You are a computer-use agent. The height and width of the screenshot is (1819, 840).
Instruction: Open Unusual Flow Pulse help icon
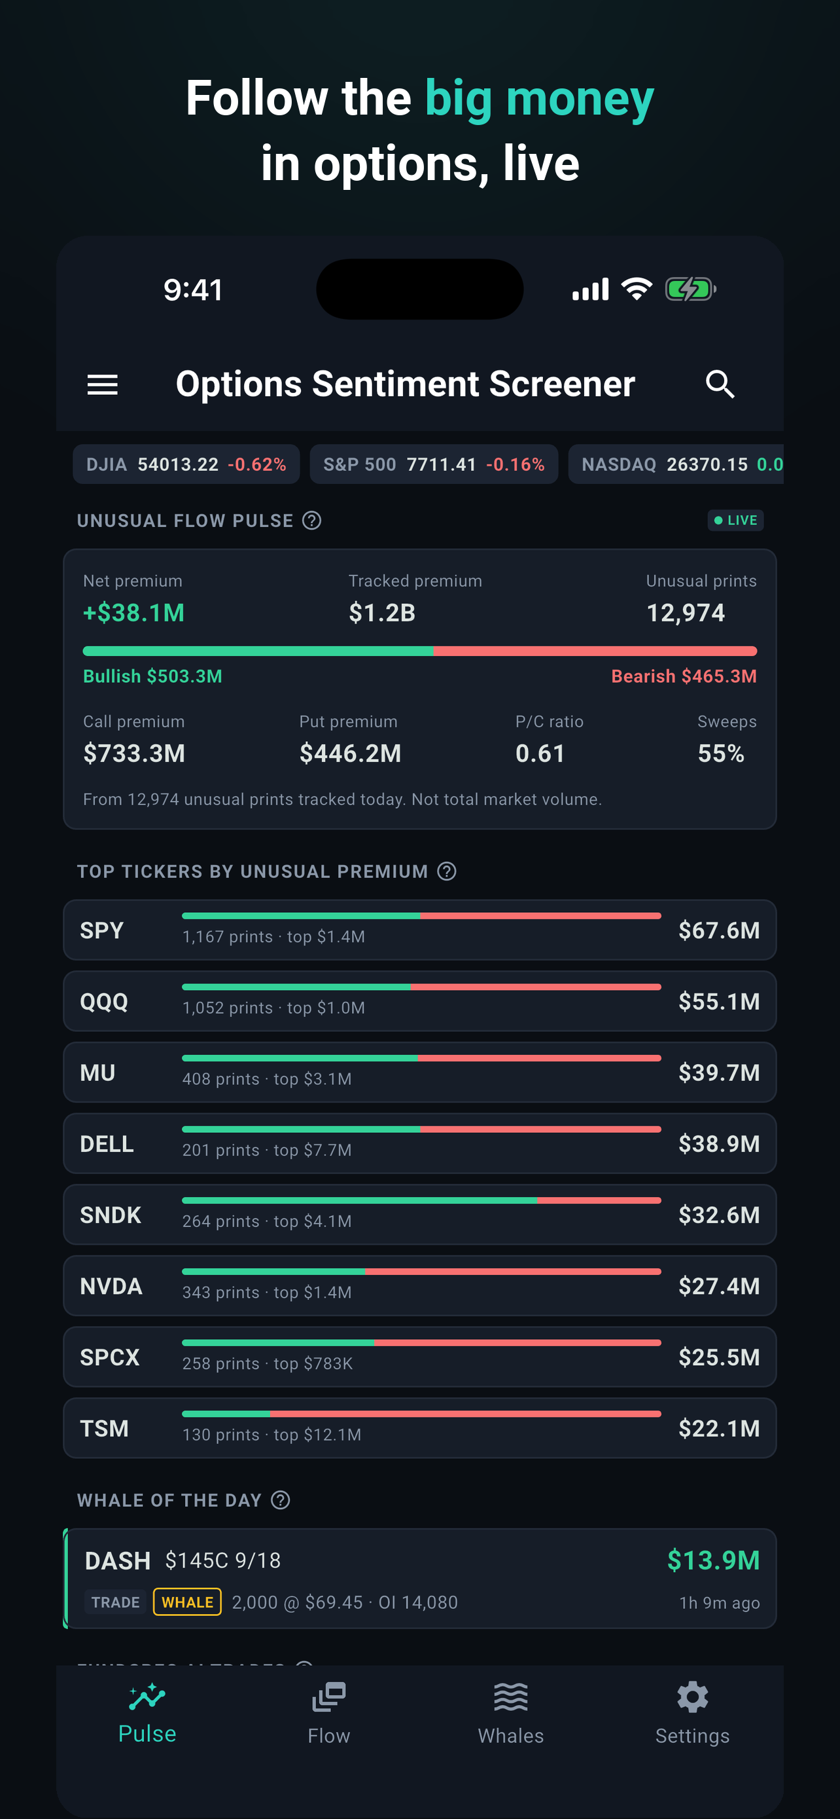coord(312,521)
